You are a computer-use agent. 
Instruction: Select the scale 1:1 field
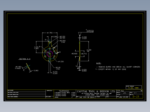click(x=135, y=93)
